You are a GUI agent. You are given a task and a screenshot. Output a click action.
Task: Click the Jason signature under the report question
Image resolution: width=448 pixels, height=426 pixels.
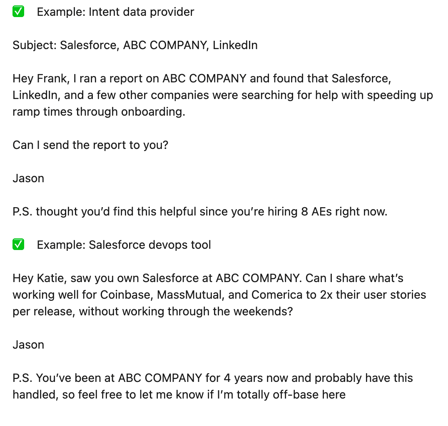point(28,178)
